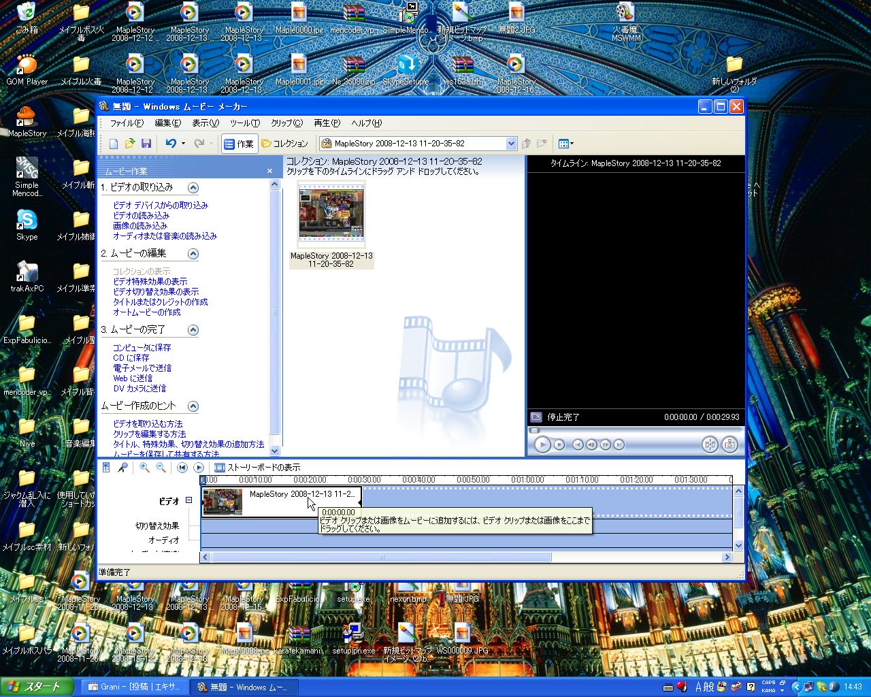Jump back using the monitor's back button
Image resolution: width=871 pixels, height=697 pixels.
point(578,444)
